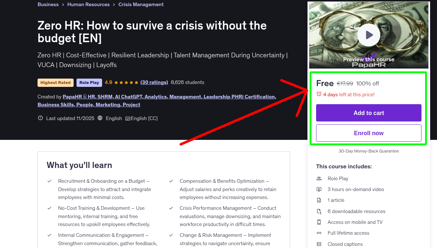Open the 30 ratings link
Screen dimensions: 437x248
(x=154, y=82)
